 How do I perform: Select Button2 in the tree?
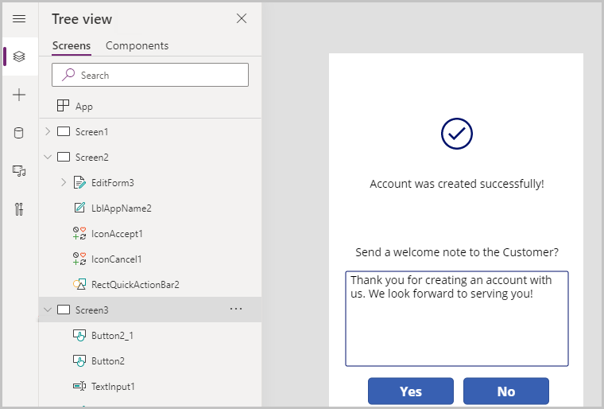pyautogui.click(x=108, y=361)
